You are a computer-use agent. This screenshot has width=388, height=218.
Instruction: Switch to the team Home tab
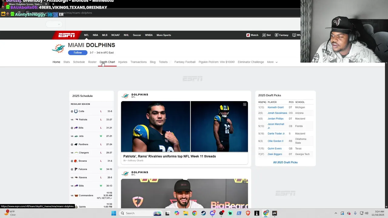click(56, 62)
